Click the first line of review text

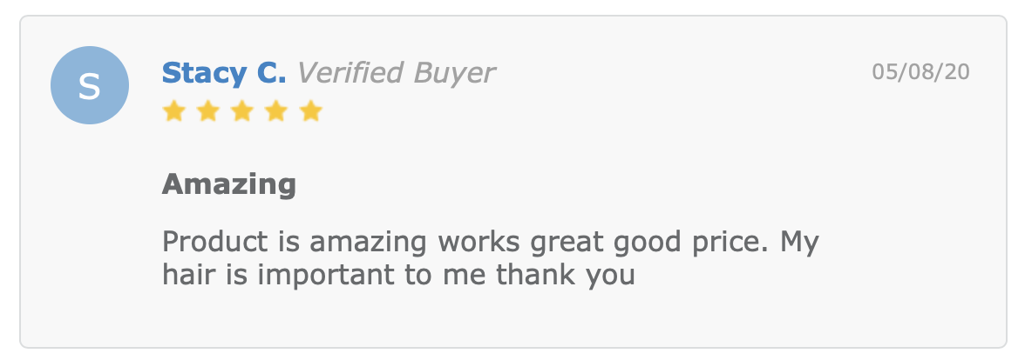pyautogui.click(x=490, y=243)
